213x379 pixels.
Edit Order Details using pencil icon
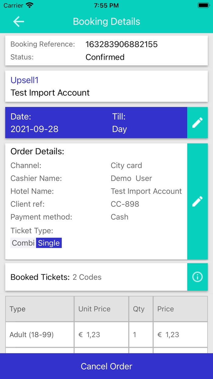(197, 201)
